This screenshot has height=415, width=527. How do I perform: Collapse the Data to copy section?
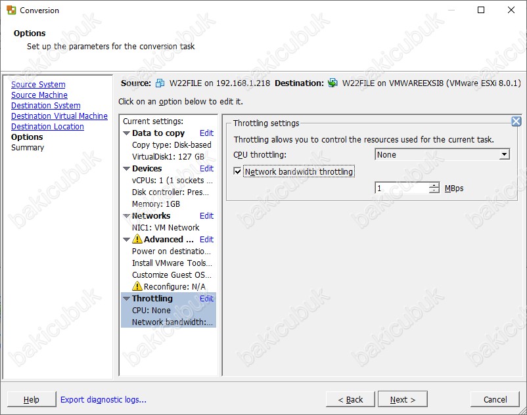click(x=126, y=133)
